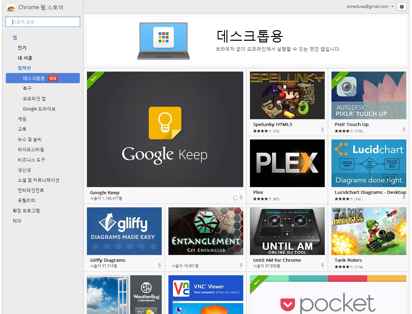Open the Until AM for Chrome thumbnail
Screen dimensions: 412x314
pos(287,231)
